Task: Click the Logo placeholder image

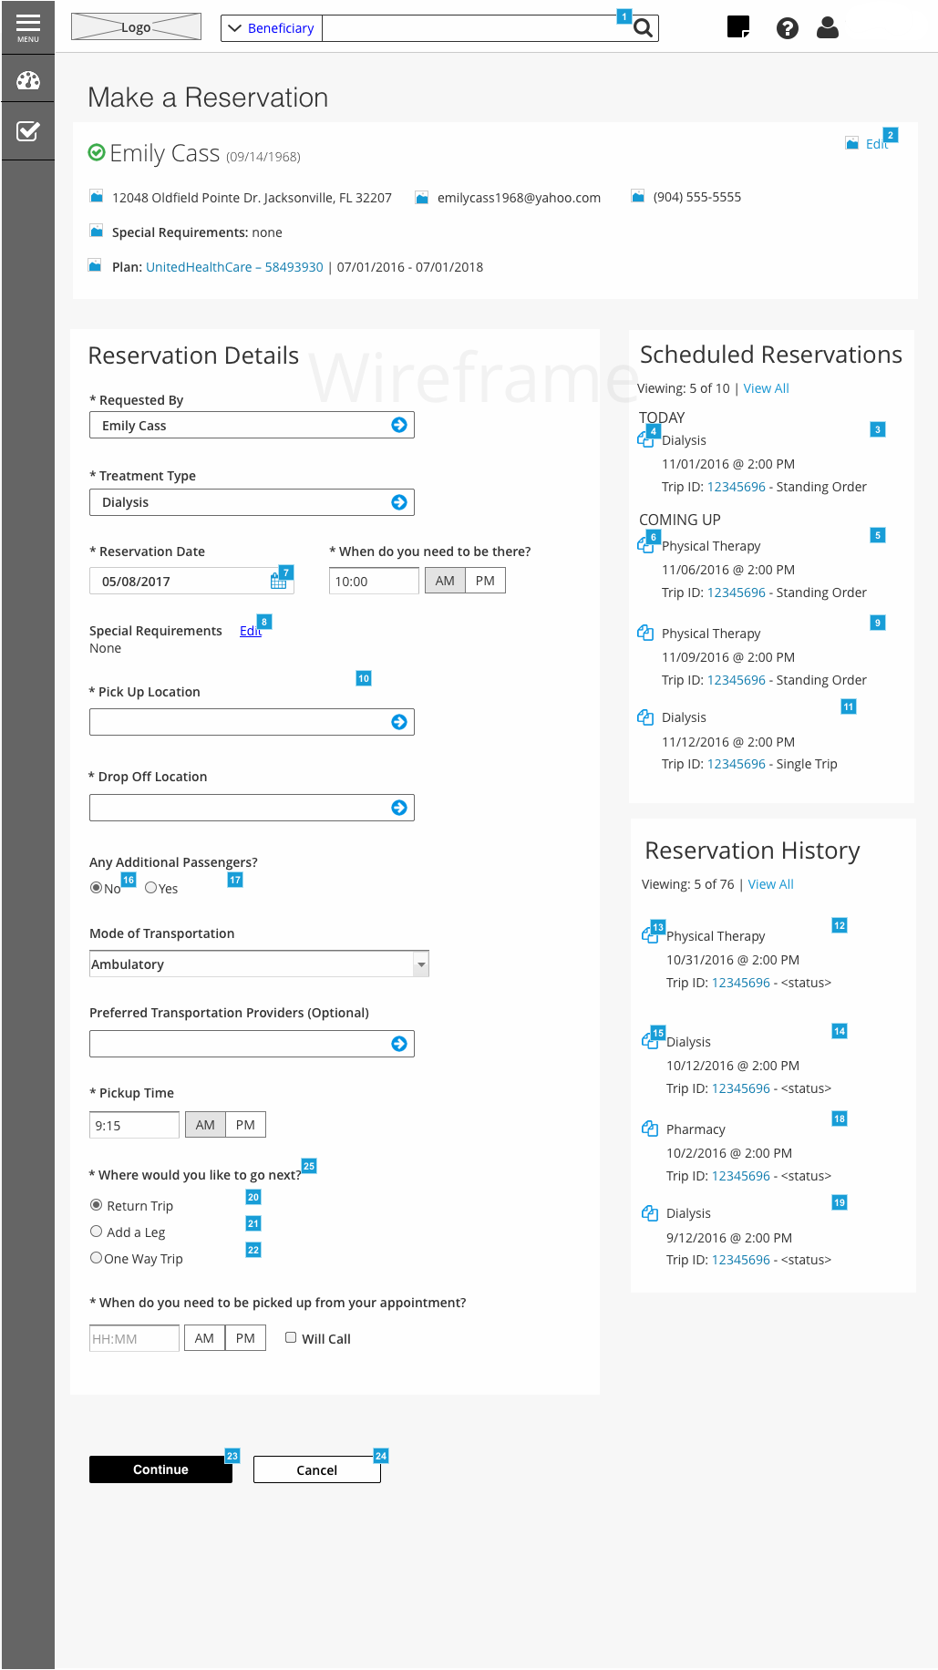Action: (x=136, y=26)
